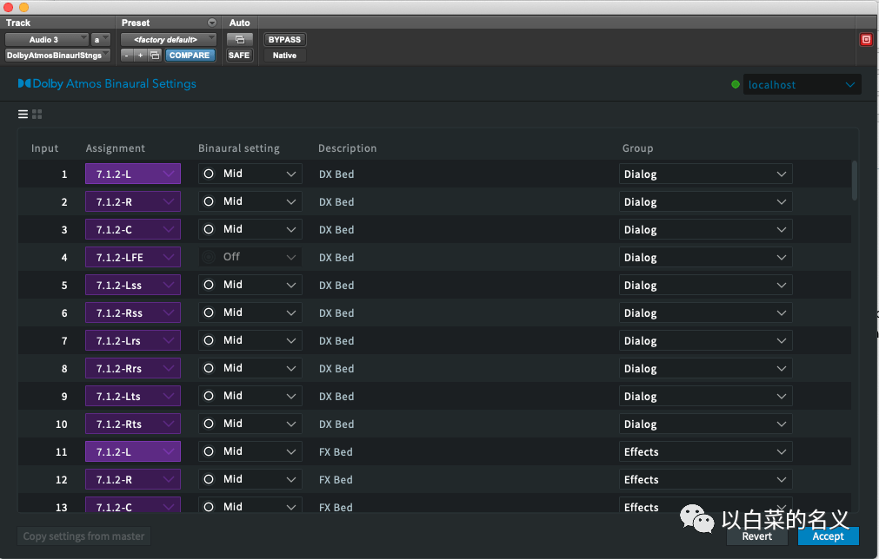
Task: Open DolbyAtmosBinaurlStngs plug-in selector
Action: [57, 55]
